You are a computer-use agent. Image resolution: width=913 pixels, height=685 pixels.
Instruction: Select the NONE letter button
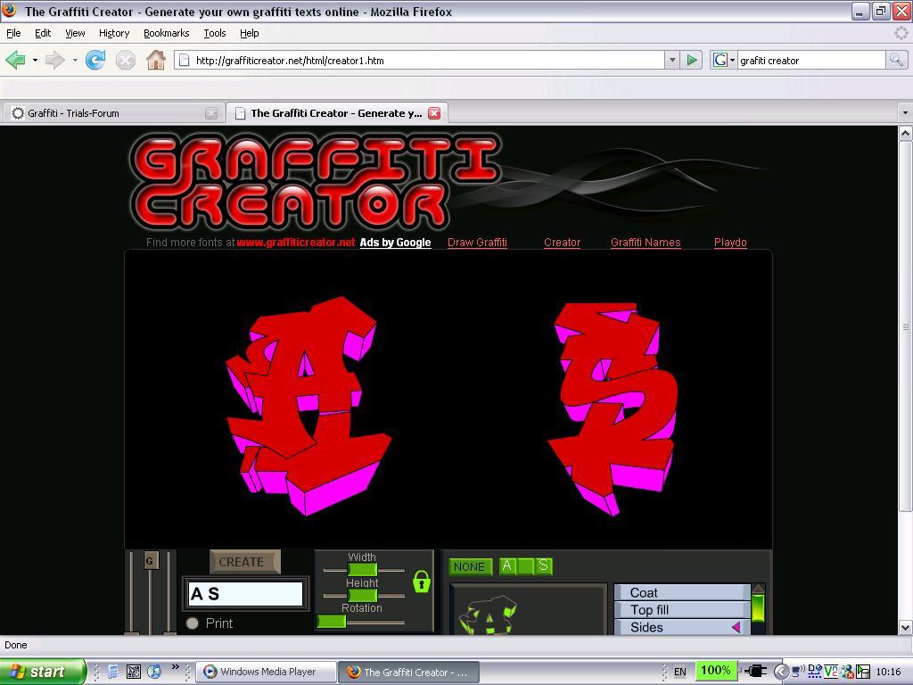pyautogui.click(x=469, y=566)
